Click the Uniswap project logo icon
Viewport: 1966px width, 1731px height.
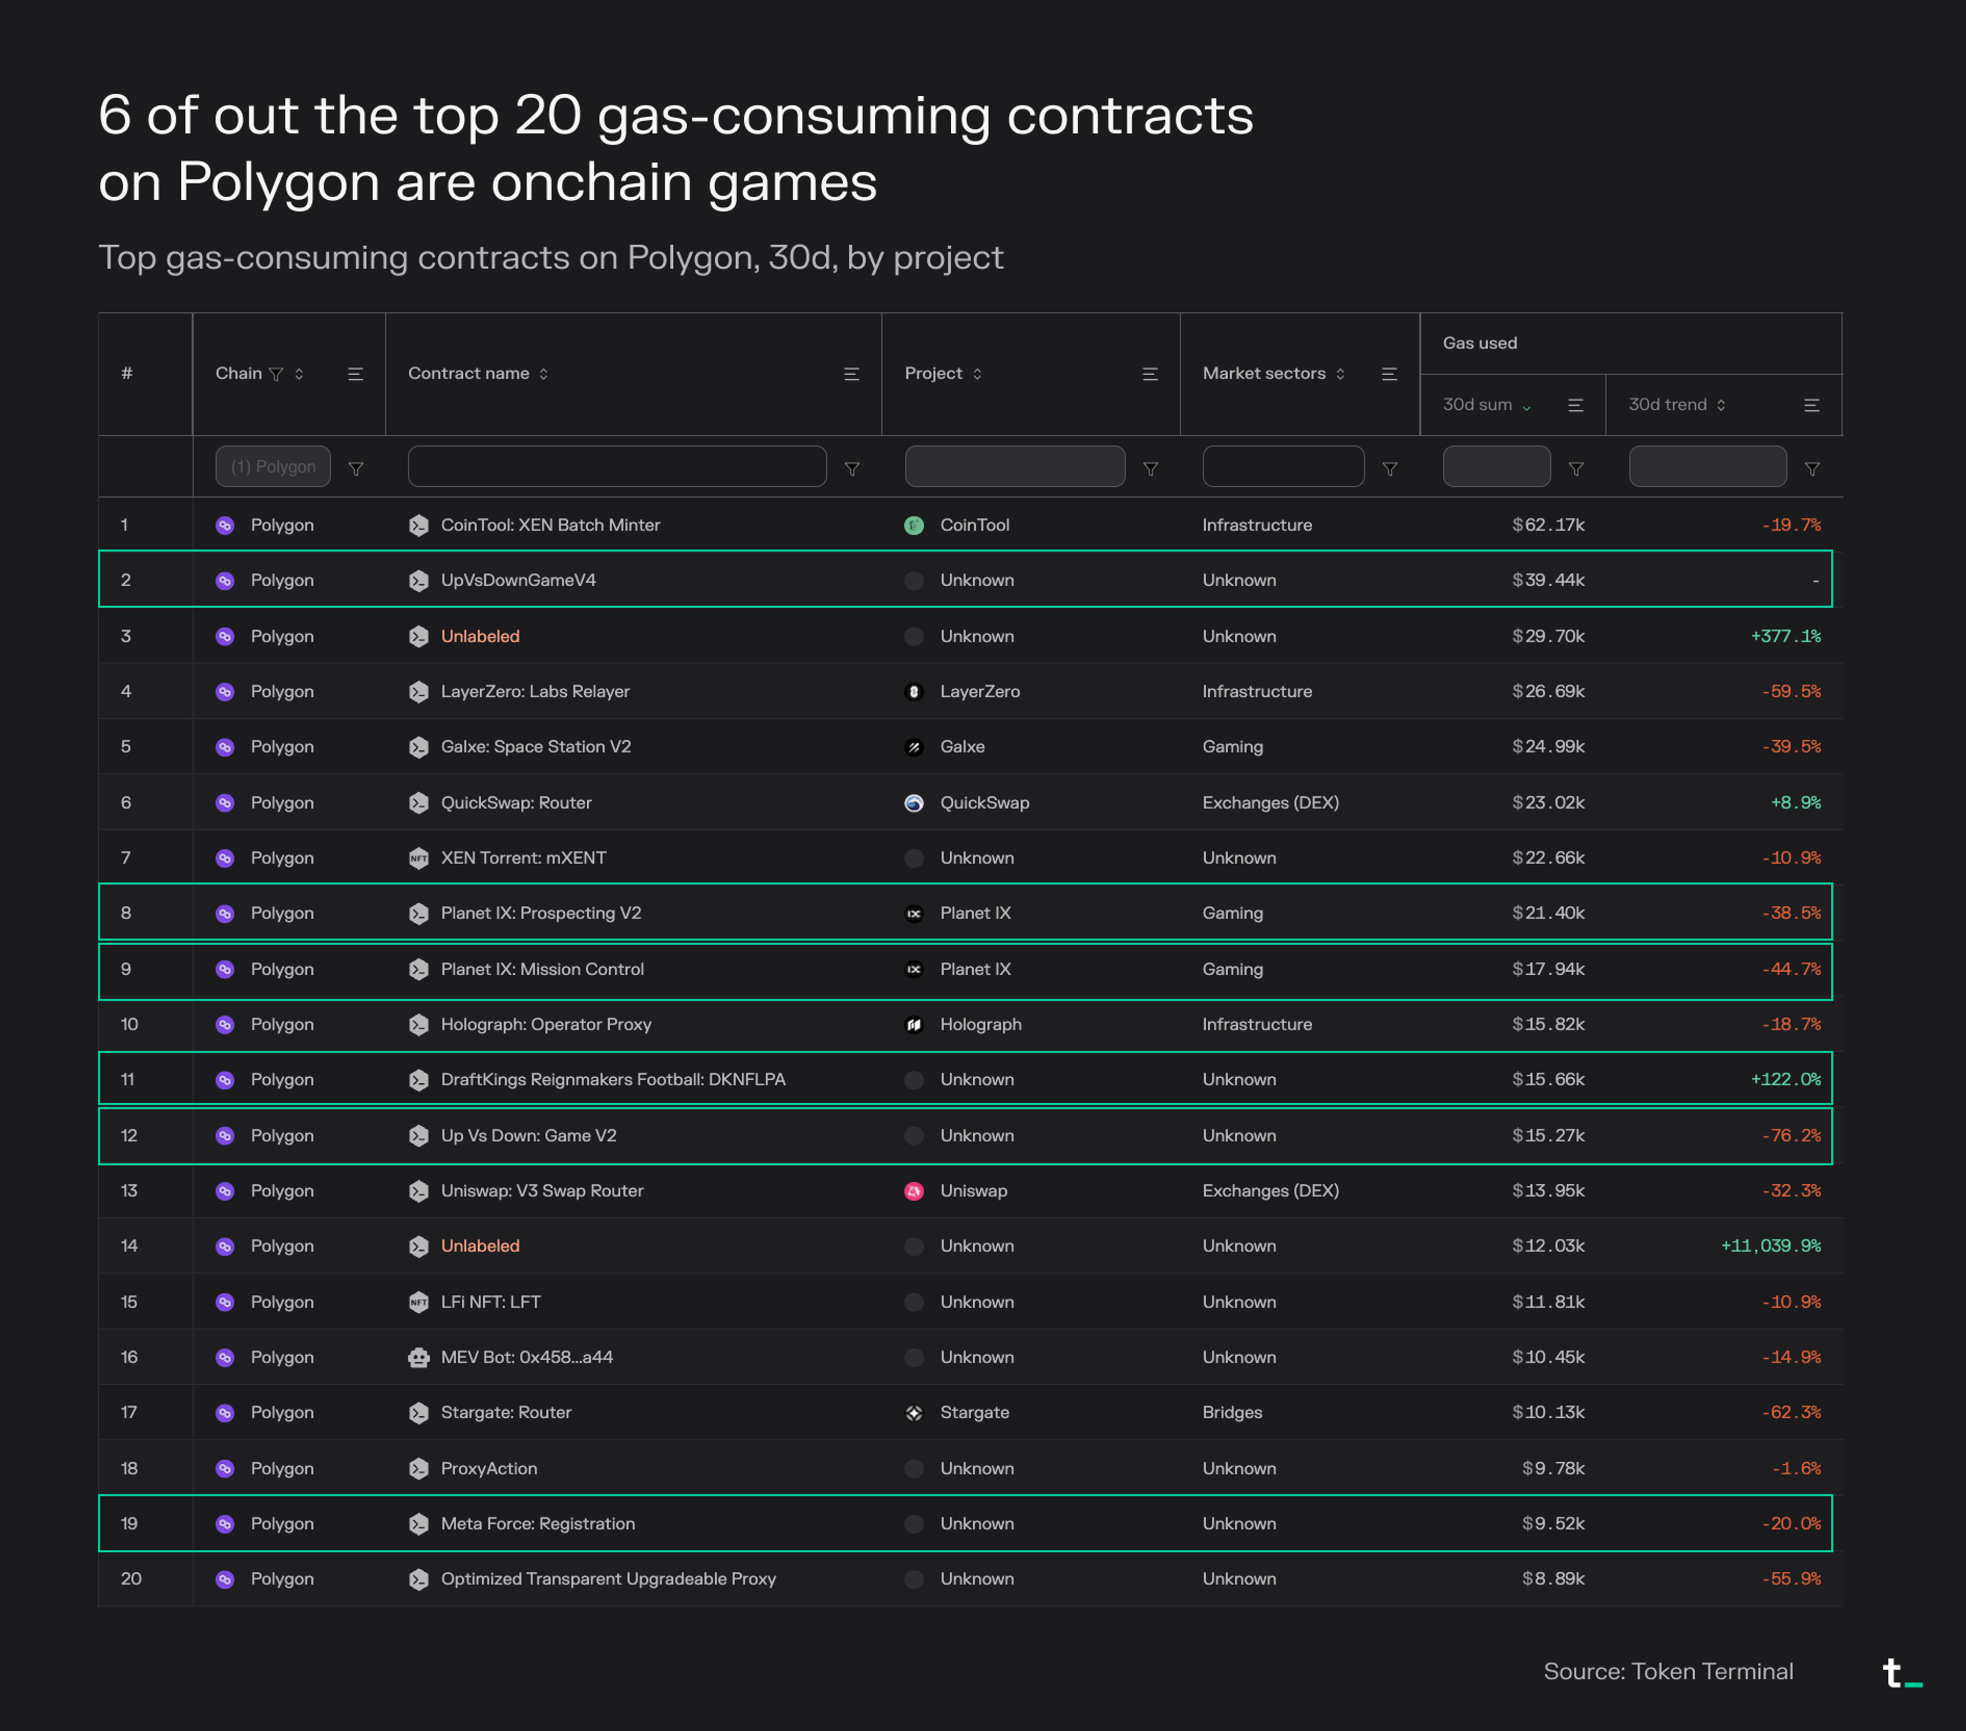click(x=914, y=1190)
